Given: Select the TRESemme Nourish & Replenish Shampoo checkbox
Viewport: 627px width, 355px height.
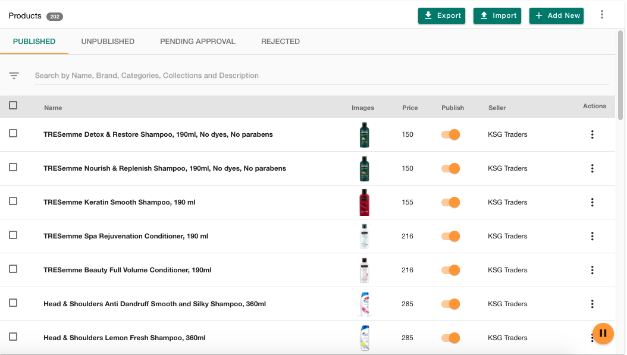Looking at the screenshot, I should click(13, 167).
